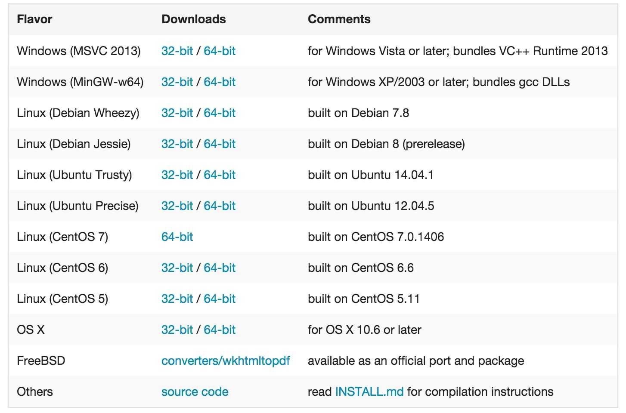This screenshot has width=626, height=413.
Task: Download 32-bit Debian Jessie package
Action: (177, 144)
